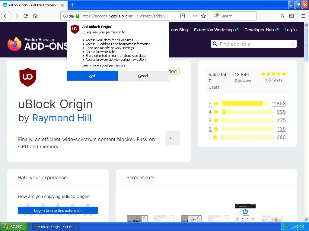The height and width of the screenshot is (231, 309).
Task: Focus the Find add-ons search field
Action: (x=253, y=44)
